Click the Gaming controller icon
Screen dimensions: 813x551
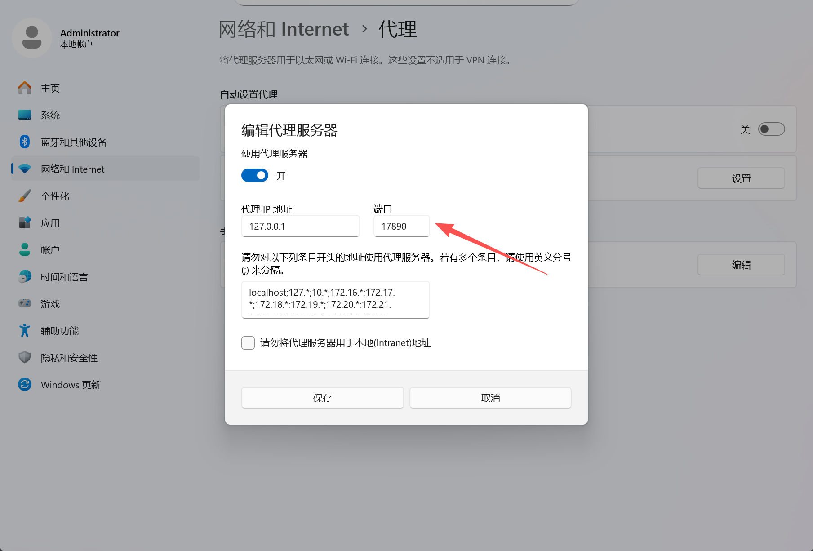25,303
